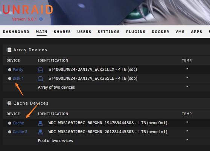Open the Cache 2 device link
Viewport: 210px width, 151px height.
tap(20, 132)
